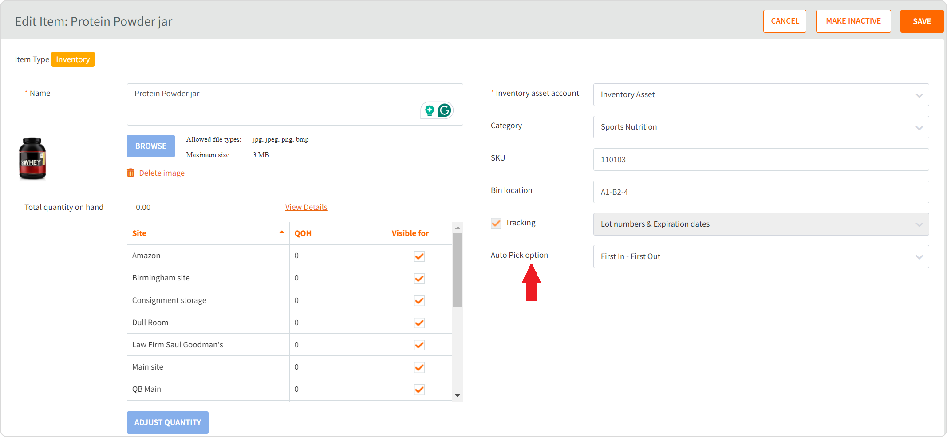Open the Inventory asset account dropdown
947x437 pixels.
click(761, 94)
